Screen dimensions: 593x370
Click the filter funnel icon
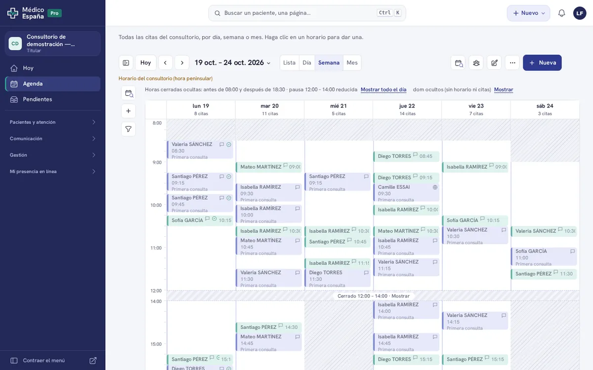point(128,129)
